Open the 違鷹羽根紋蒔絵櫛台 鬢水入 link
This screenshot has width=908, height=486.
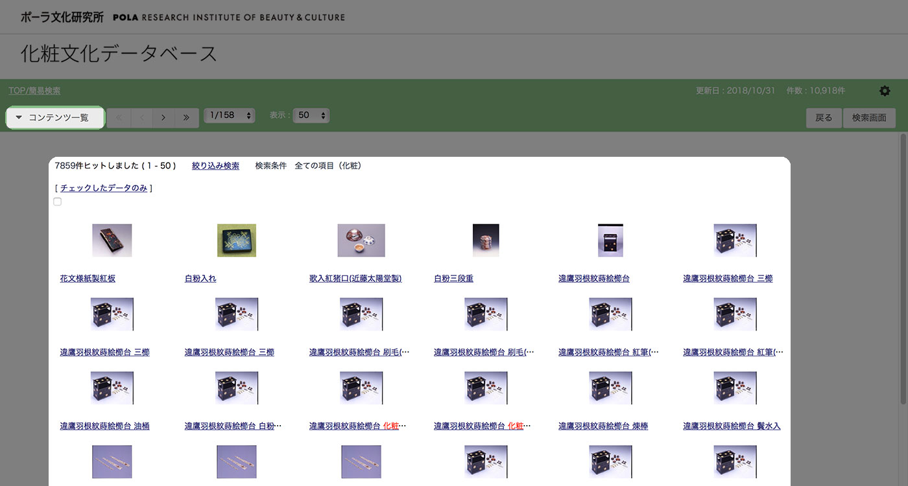pos(732,426)
